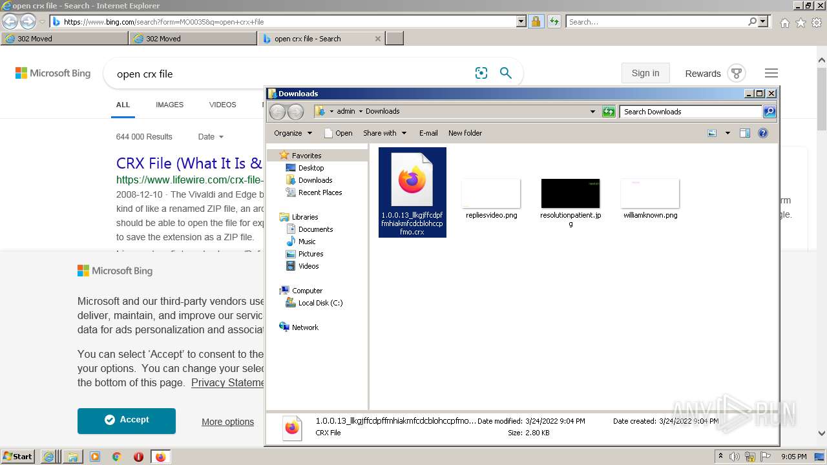Screen dimensions: 827x465
Task: Switch to the first 302 Moved tab
Action: (x=64, y=39)
